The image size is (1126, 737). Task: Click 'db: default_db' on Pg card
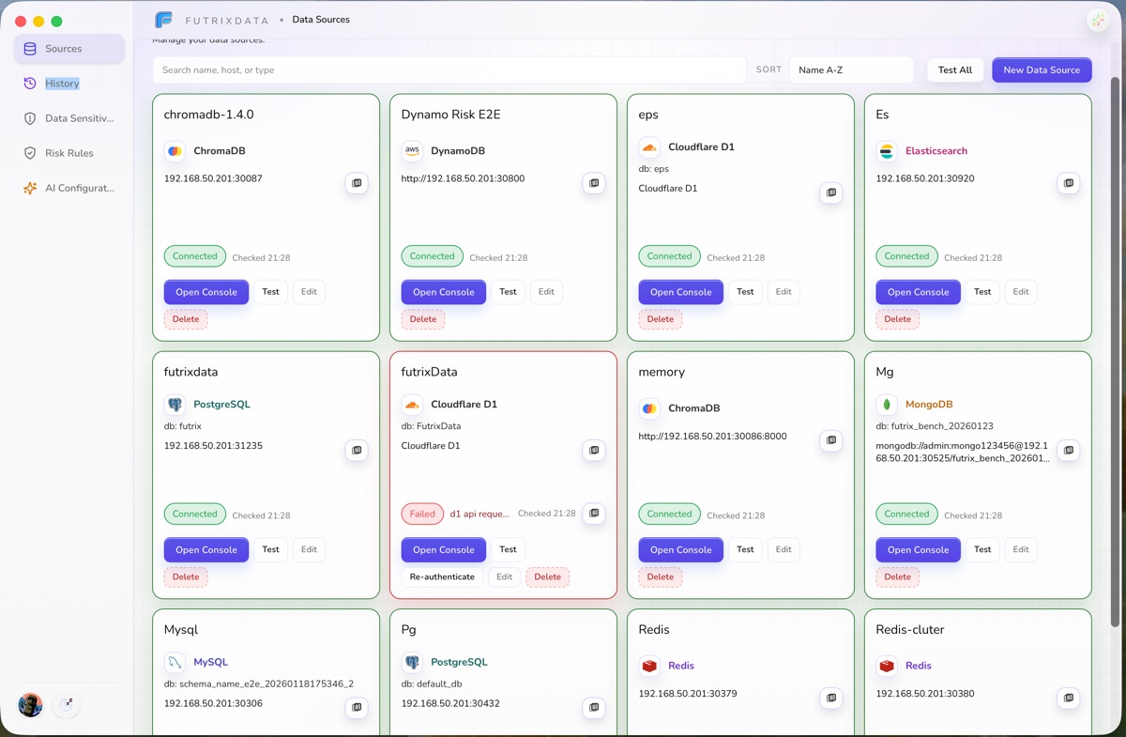pyautogui.click(x=432, y=684)
